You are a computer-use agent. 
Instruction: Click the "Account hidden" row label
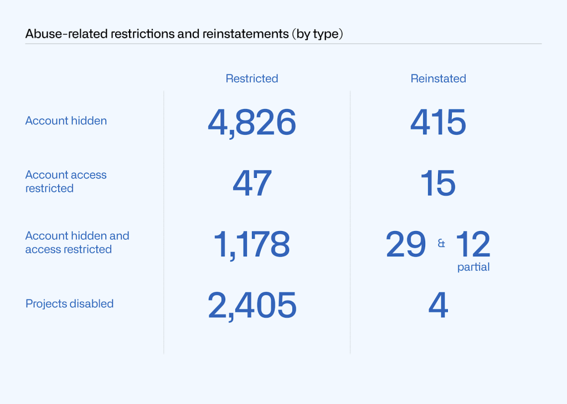coord(66,120)
